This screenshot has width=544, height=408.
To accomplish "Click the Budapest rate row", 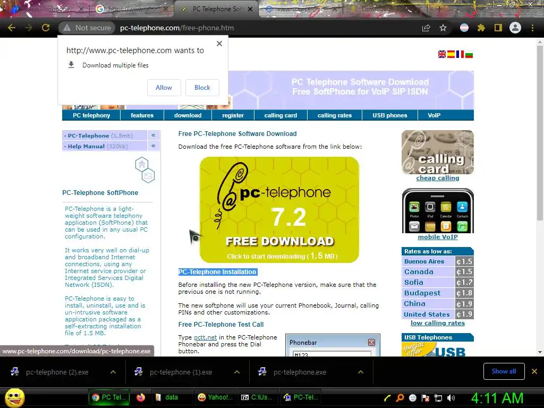I will pos(438,293).
